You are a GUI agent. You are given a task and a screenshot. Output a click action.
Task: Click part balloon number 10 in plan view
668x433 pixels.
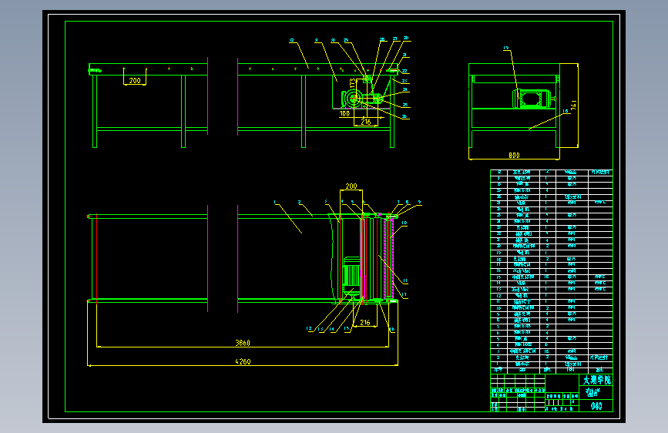pos(404,223)
